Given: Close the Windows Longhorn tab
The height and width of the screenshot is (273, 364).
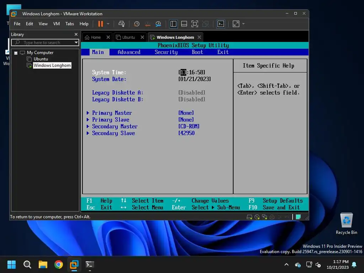Looking at the screenshot, I should (199, 37).
